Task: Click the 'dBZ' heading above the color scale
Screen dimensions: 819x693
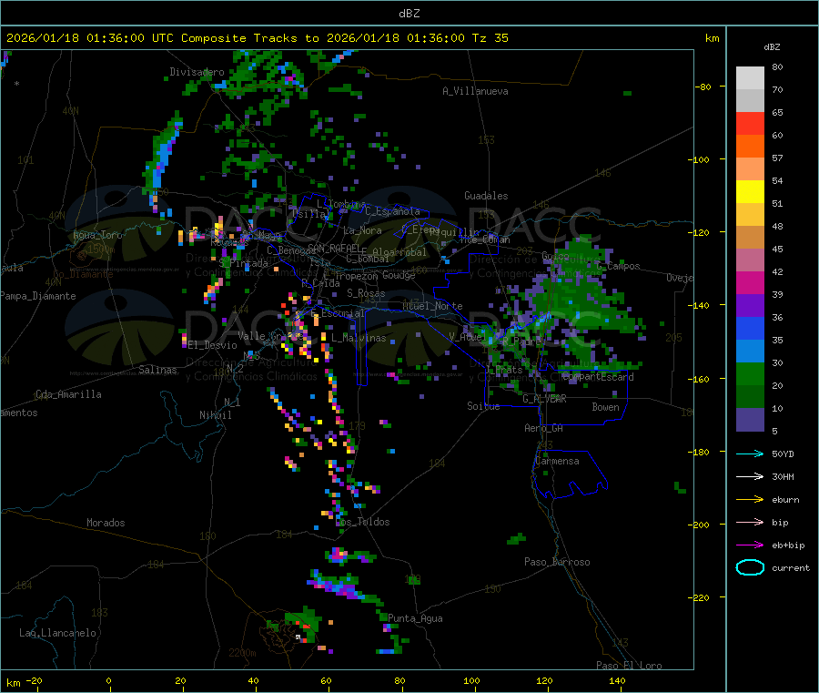Action: [772, 47]
